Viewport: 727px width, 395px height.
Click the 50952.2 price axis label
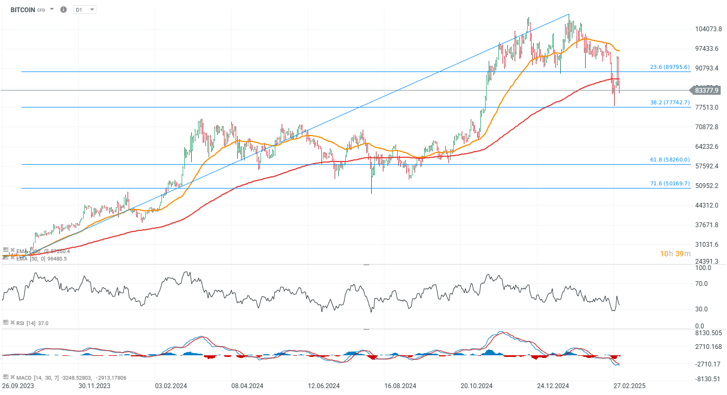(x=707, y=185)
